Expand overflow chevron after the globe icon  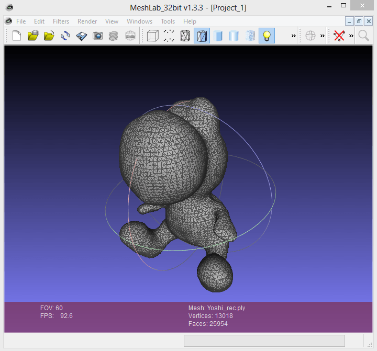(x=323, y=36)
